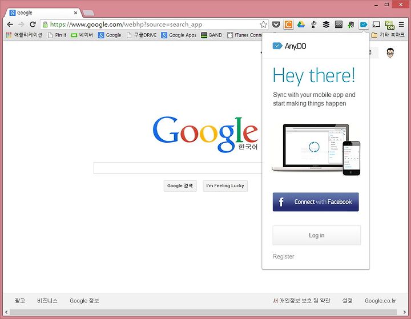Toggle the Any.DO extension icon in toolbar
Image resolution: width=411 pixels, height=319 pixels.
tap(364, 25)
